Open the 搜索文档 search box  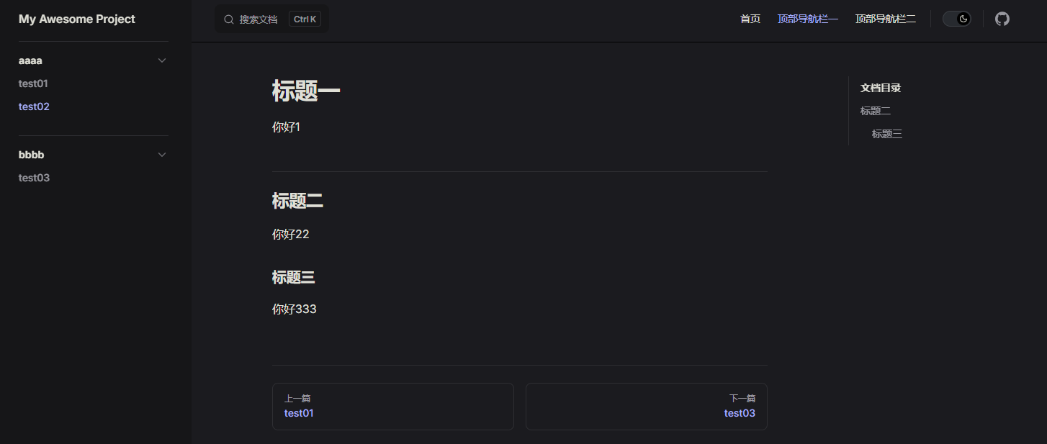[259, 19]
